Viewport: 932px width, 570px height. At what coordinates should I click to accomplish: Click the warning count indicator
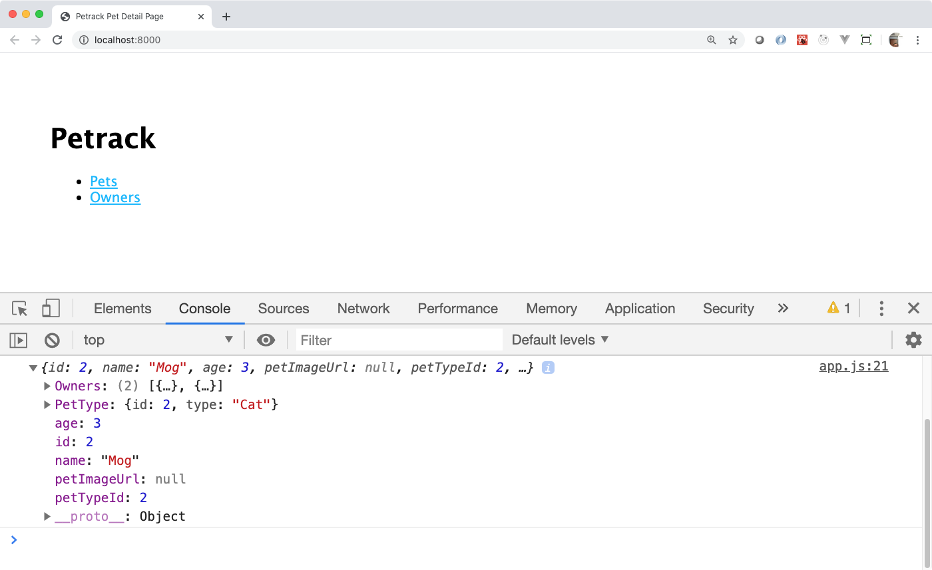[x=838, y=308]
